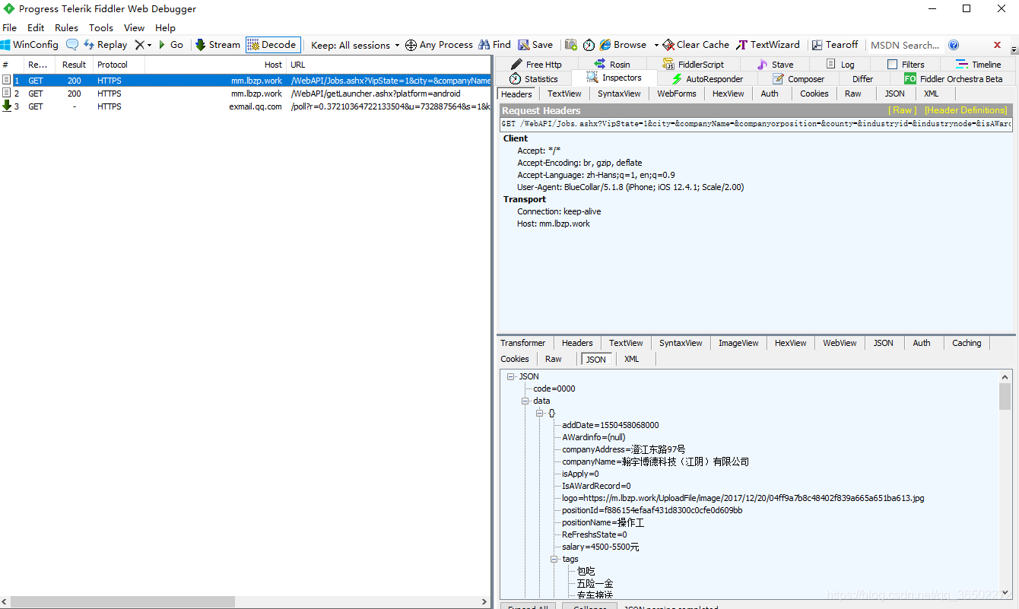Click the yellow Raw link in Request Headers
The image size is (1019, 609).
click(x=903, y=111)
